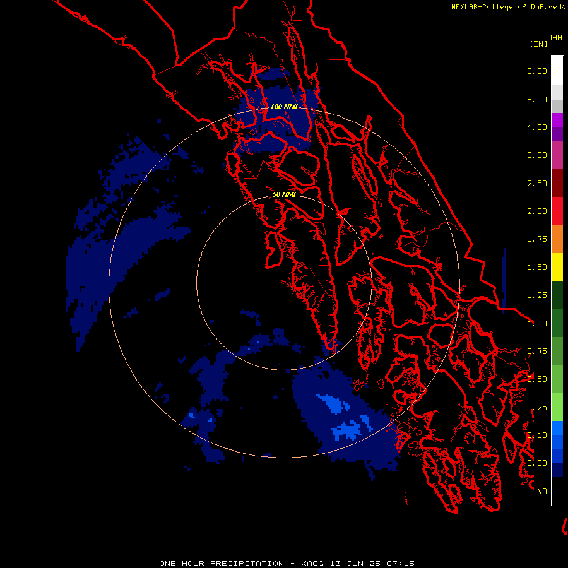
Task: Pick the bright light-blue swatch near 0.10
Action: tap(557, 428)
